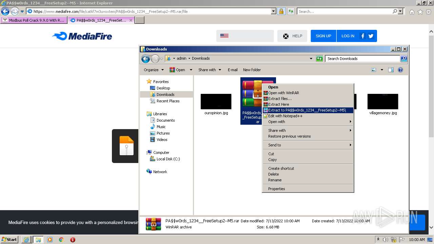Switch to Modbus Poll Crack tab
Screen dimensions: 434x244
(34, 20)
